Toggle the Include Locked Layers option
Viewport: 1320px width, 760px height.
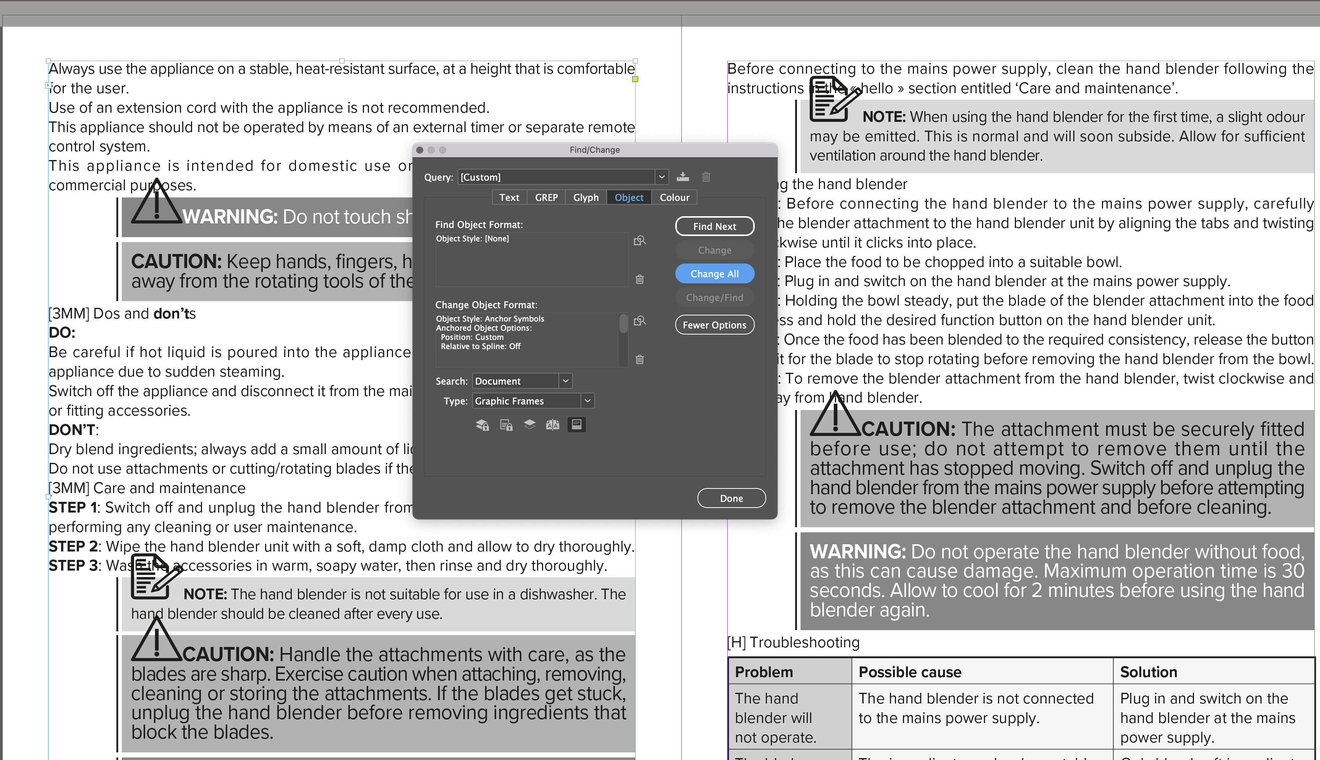tap(482, 424)
